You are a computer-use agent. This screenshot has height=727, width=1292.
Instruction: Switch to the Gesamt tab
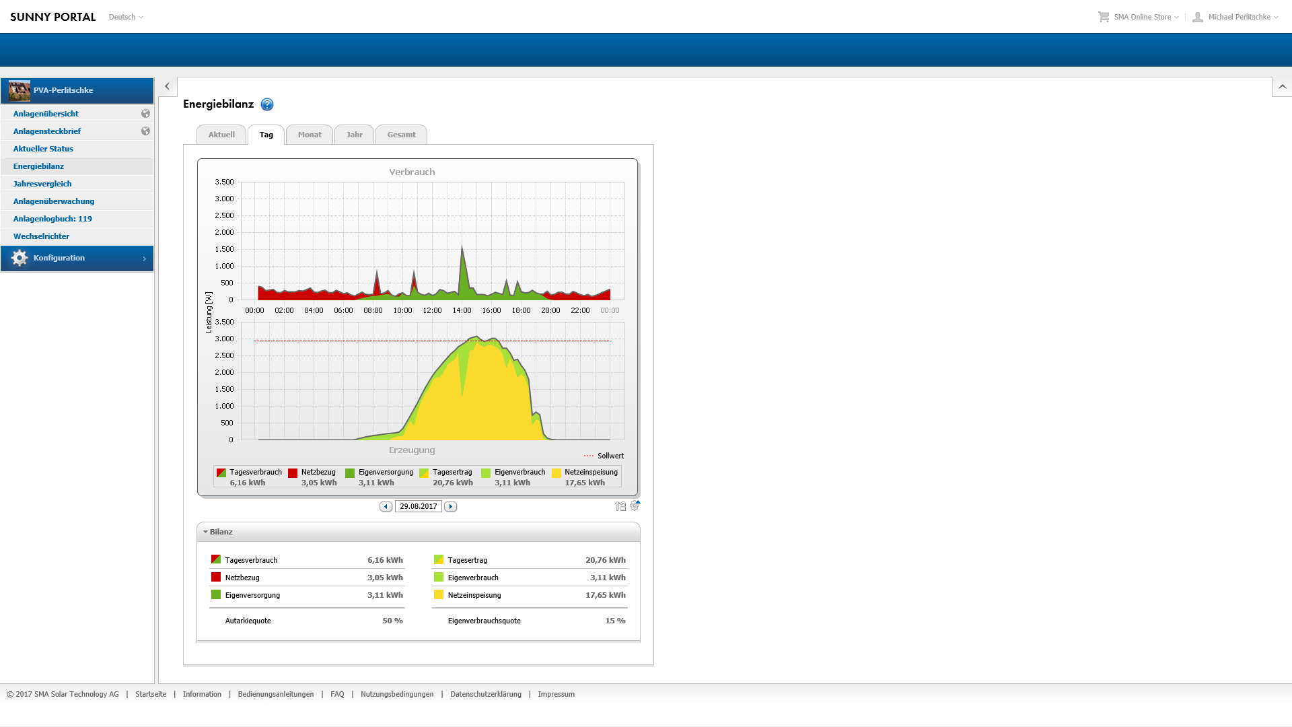(401, 135)
